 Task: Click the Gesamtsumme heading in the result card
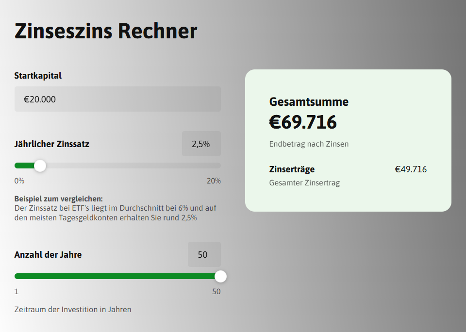tap(309, 102)
